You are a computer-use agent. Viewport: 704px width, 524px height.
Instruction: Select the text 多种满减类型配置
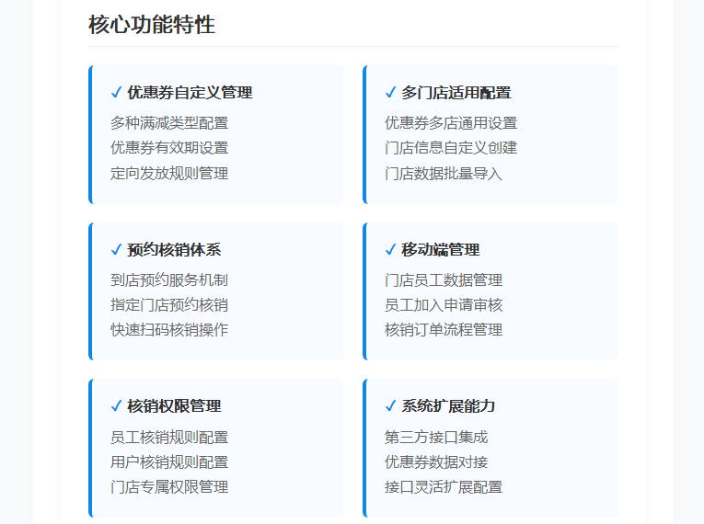(x=169, y=123)
